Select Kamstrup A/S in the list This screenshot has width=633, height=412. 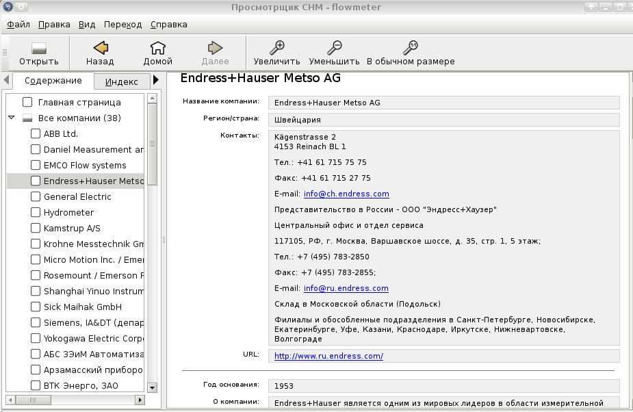tap(72, 228)
